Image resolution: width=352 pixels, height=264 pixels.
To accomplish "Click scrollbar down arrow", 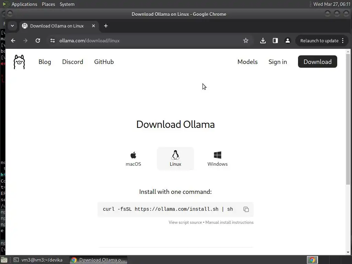I will pos(348,252).
